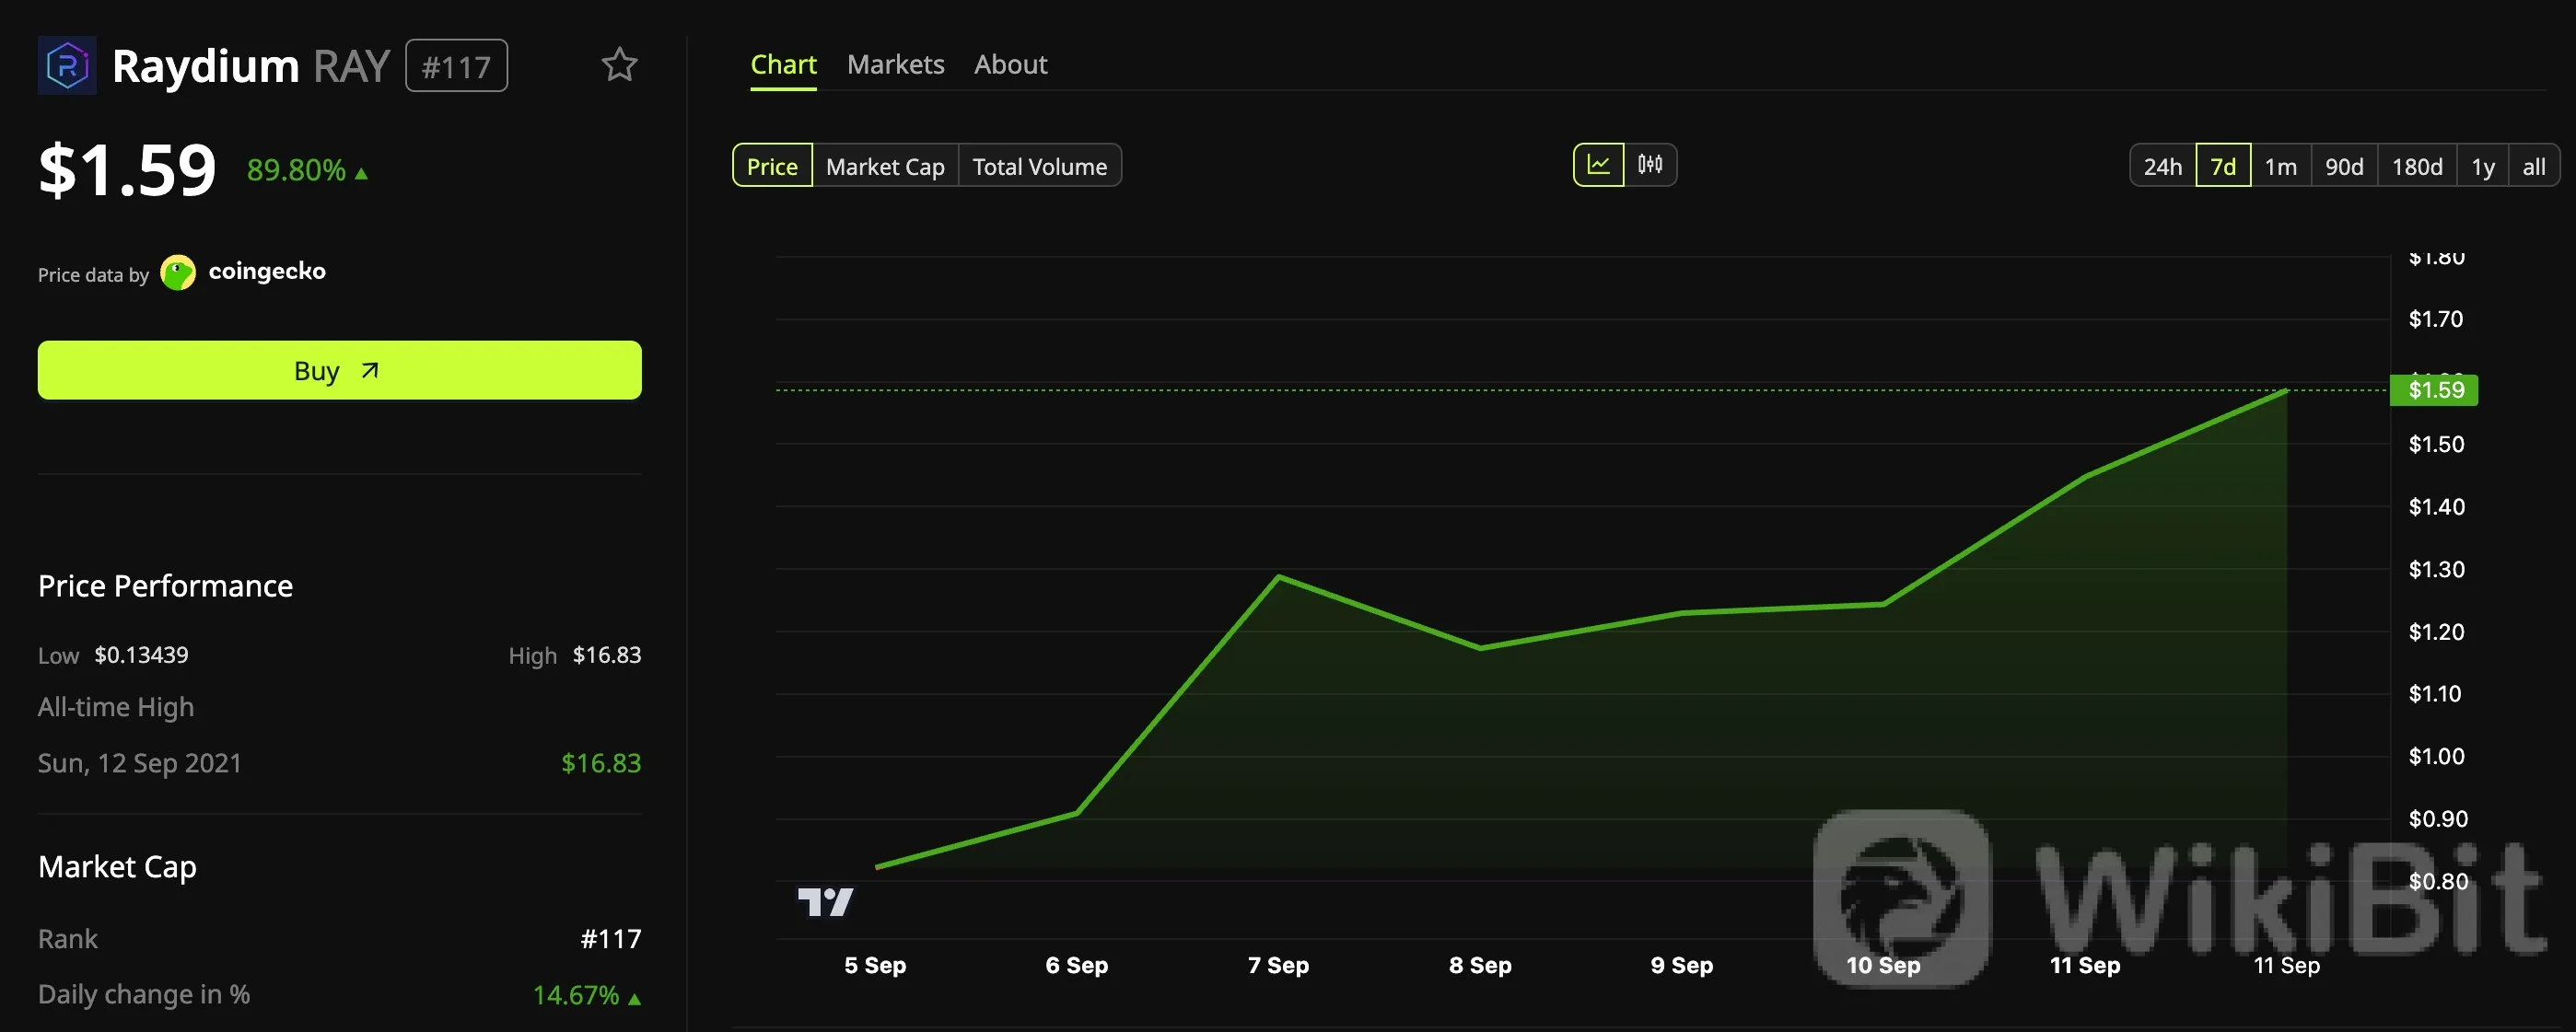Click the $1.70 price axis label
Screen dimensions: 2576x1032
(2436, 319)
